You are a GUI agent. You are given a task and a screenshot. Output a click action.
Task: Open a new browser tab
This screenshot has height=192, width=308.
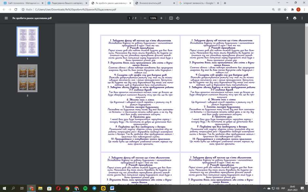[x=225, y=3]
